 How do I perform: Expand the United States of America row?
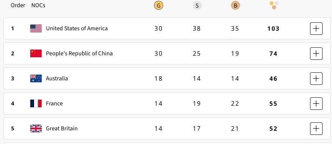[x=316, y=28]
